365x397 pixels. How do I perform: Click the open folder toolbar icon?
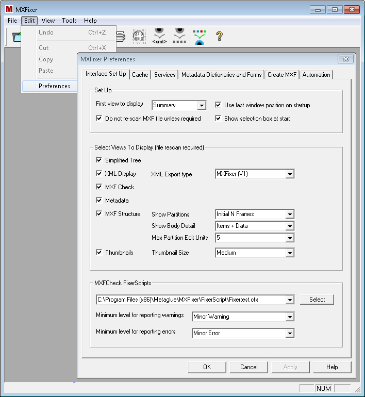[x=16, y=37]
